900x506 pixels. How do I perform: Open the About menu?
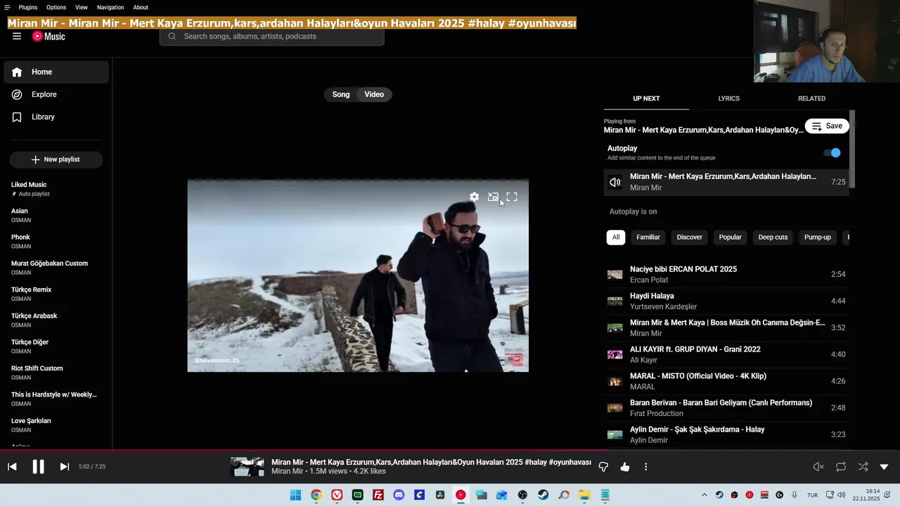tap(141, 7)
